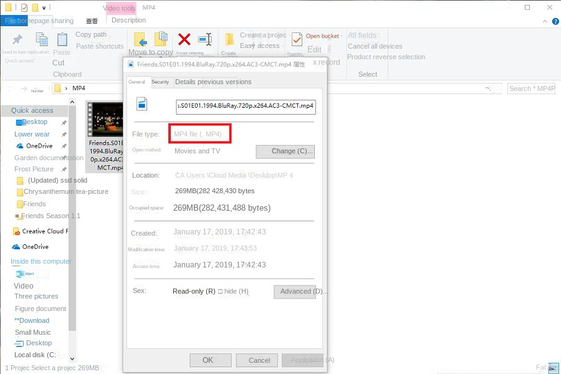Open Chrysanthemum tea-picture folder
Image resolution: width=561 pixels, height=374 pixels.
(x=62, y=191)
